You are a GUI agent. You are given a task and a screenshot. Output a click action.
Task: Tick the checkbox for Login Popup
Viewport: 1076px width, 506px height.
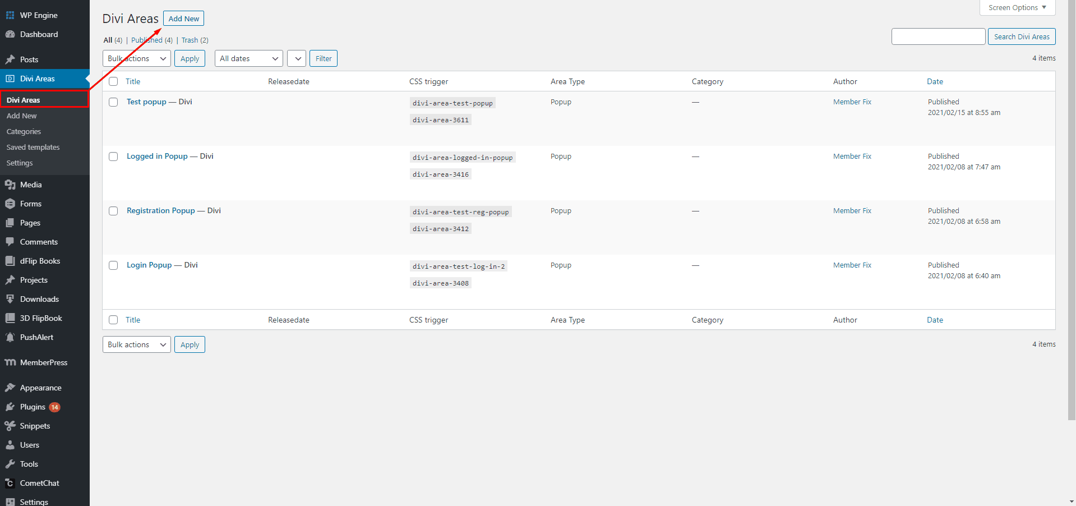113,265
